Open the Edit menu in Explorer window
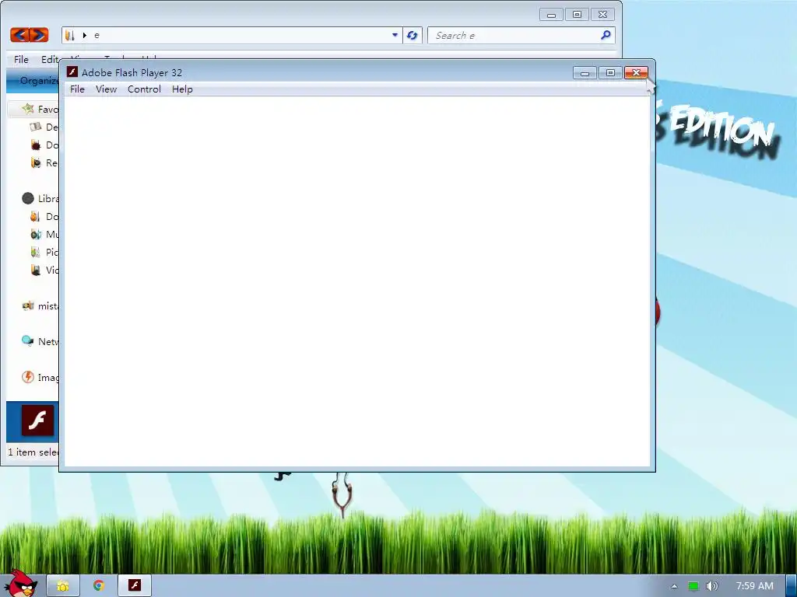This screenshot has width=797, height=597. pos(49,60)
